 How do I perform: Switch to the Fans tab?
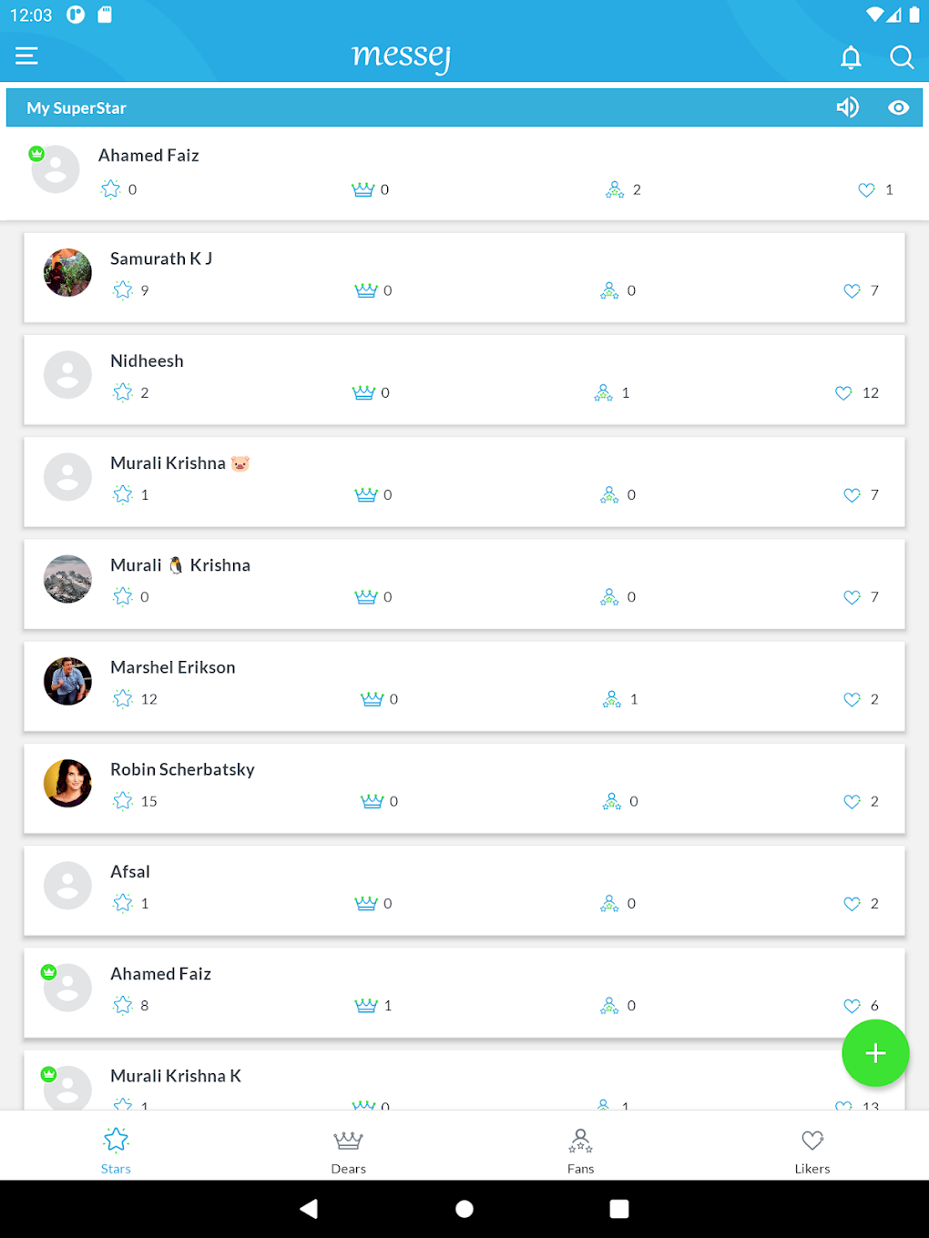(580, 1150)
